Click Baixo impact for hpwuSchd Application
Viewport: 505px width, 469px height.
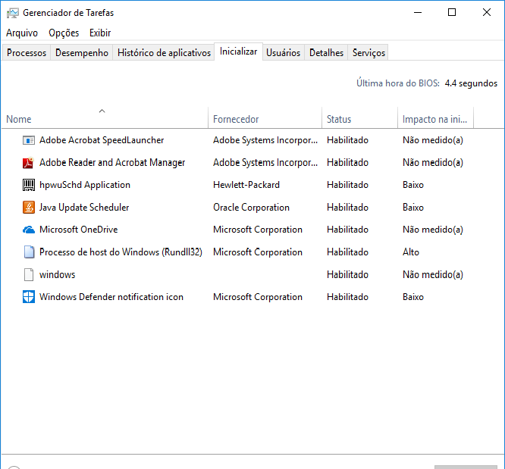413,185
